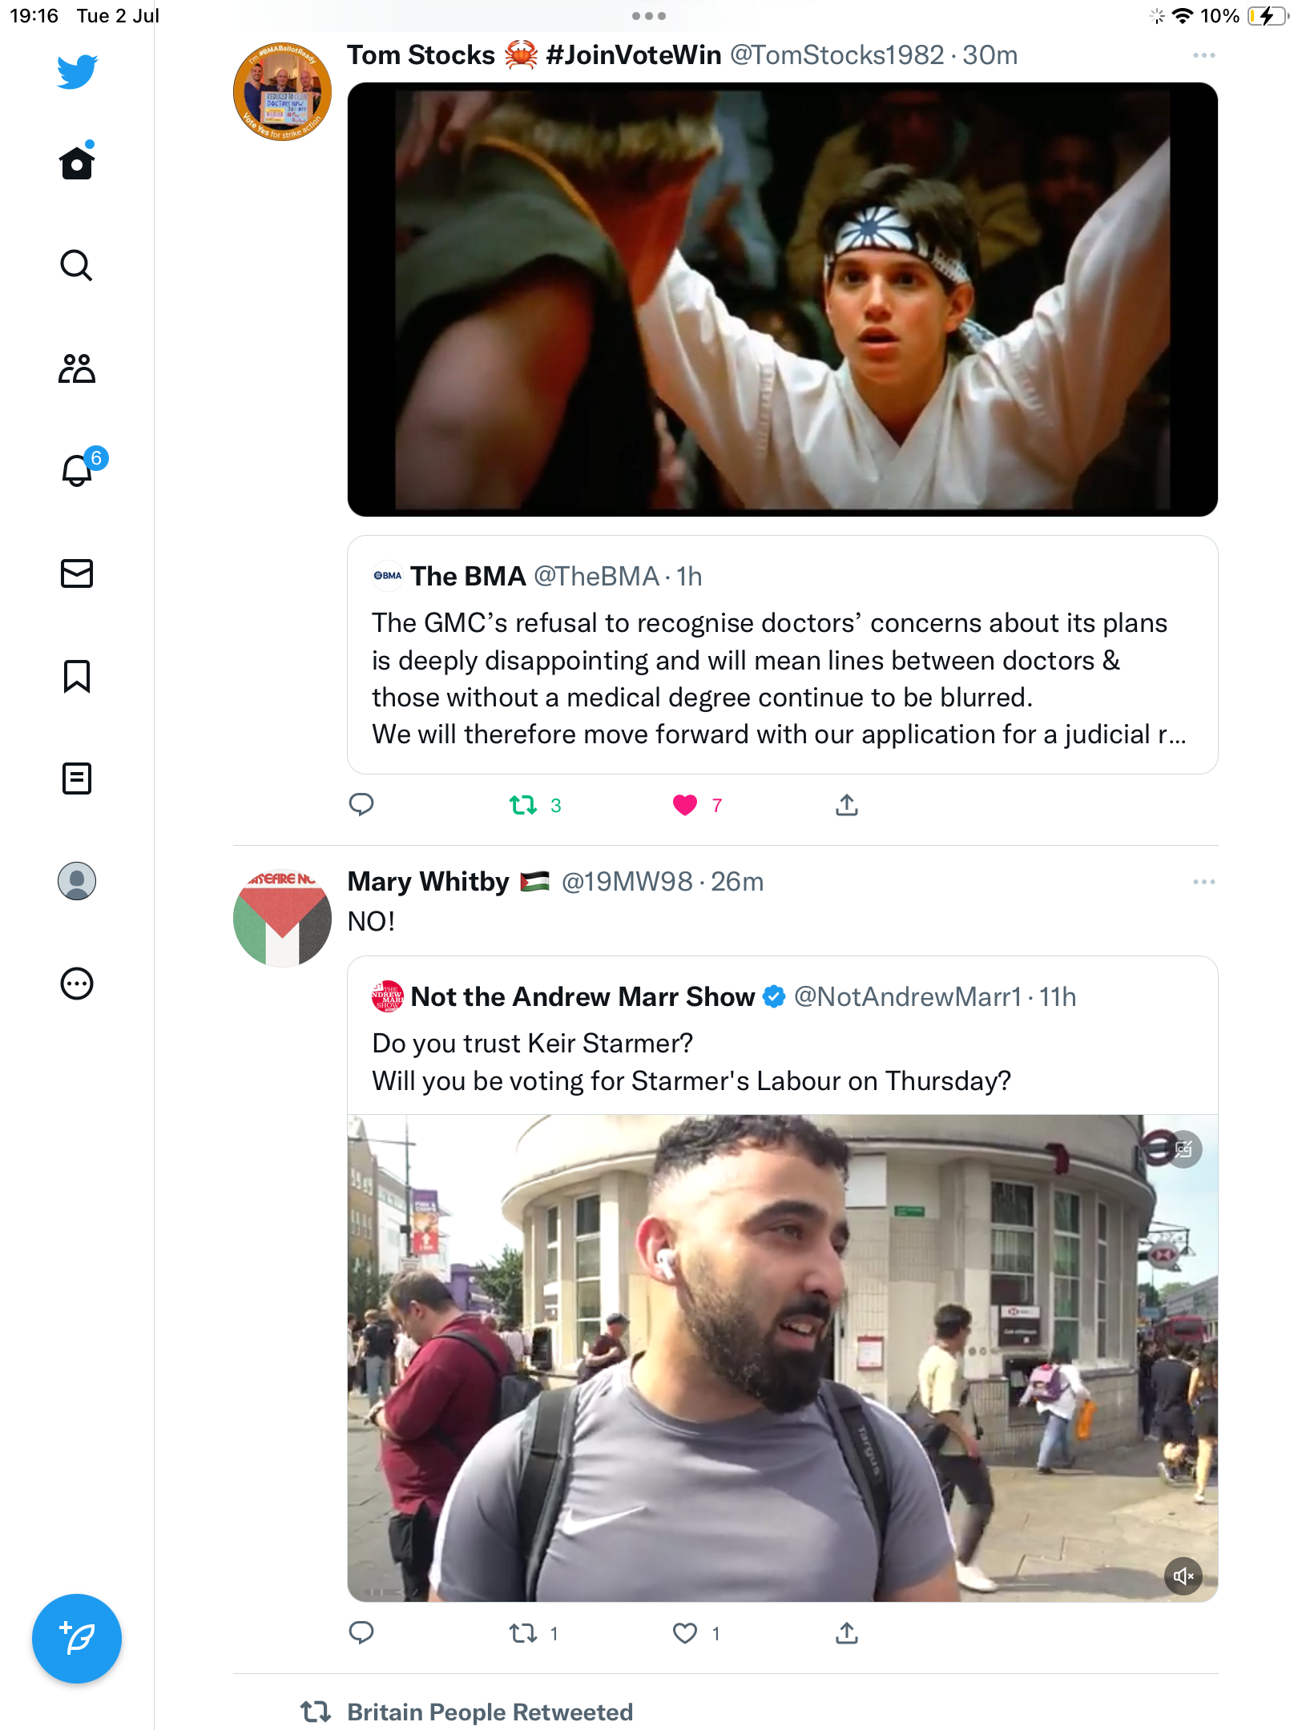Screen dimensions: 1298x1730
Task: Open the Profile avatar icon
Action: [77, 881]
